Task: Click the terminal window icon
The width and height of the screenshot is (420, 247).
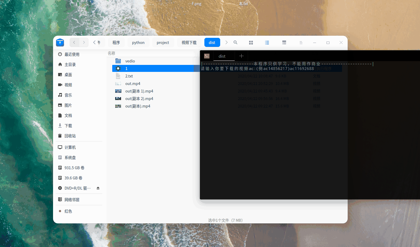Action: (x=207, y=56)
